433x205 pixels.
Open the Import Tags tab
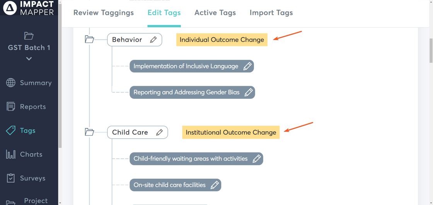tap(271, 13)
